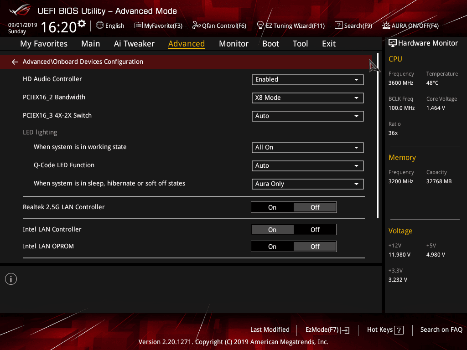Open the Hot Keys label

(380, 329)
